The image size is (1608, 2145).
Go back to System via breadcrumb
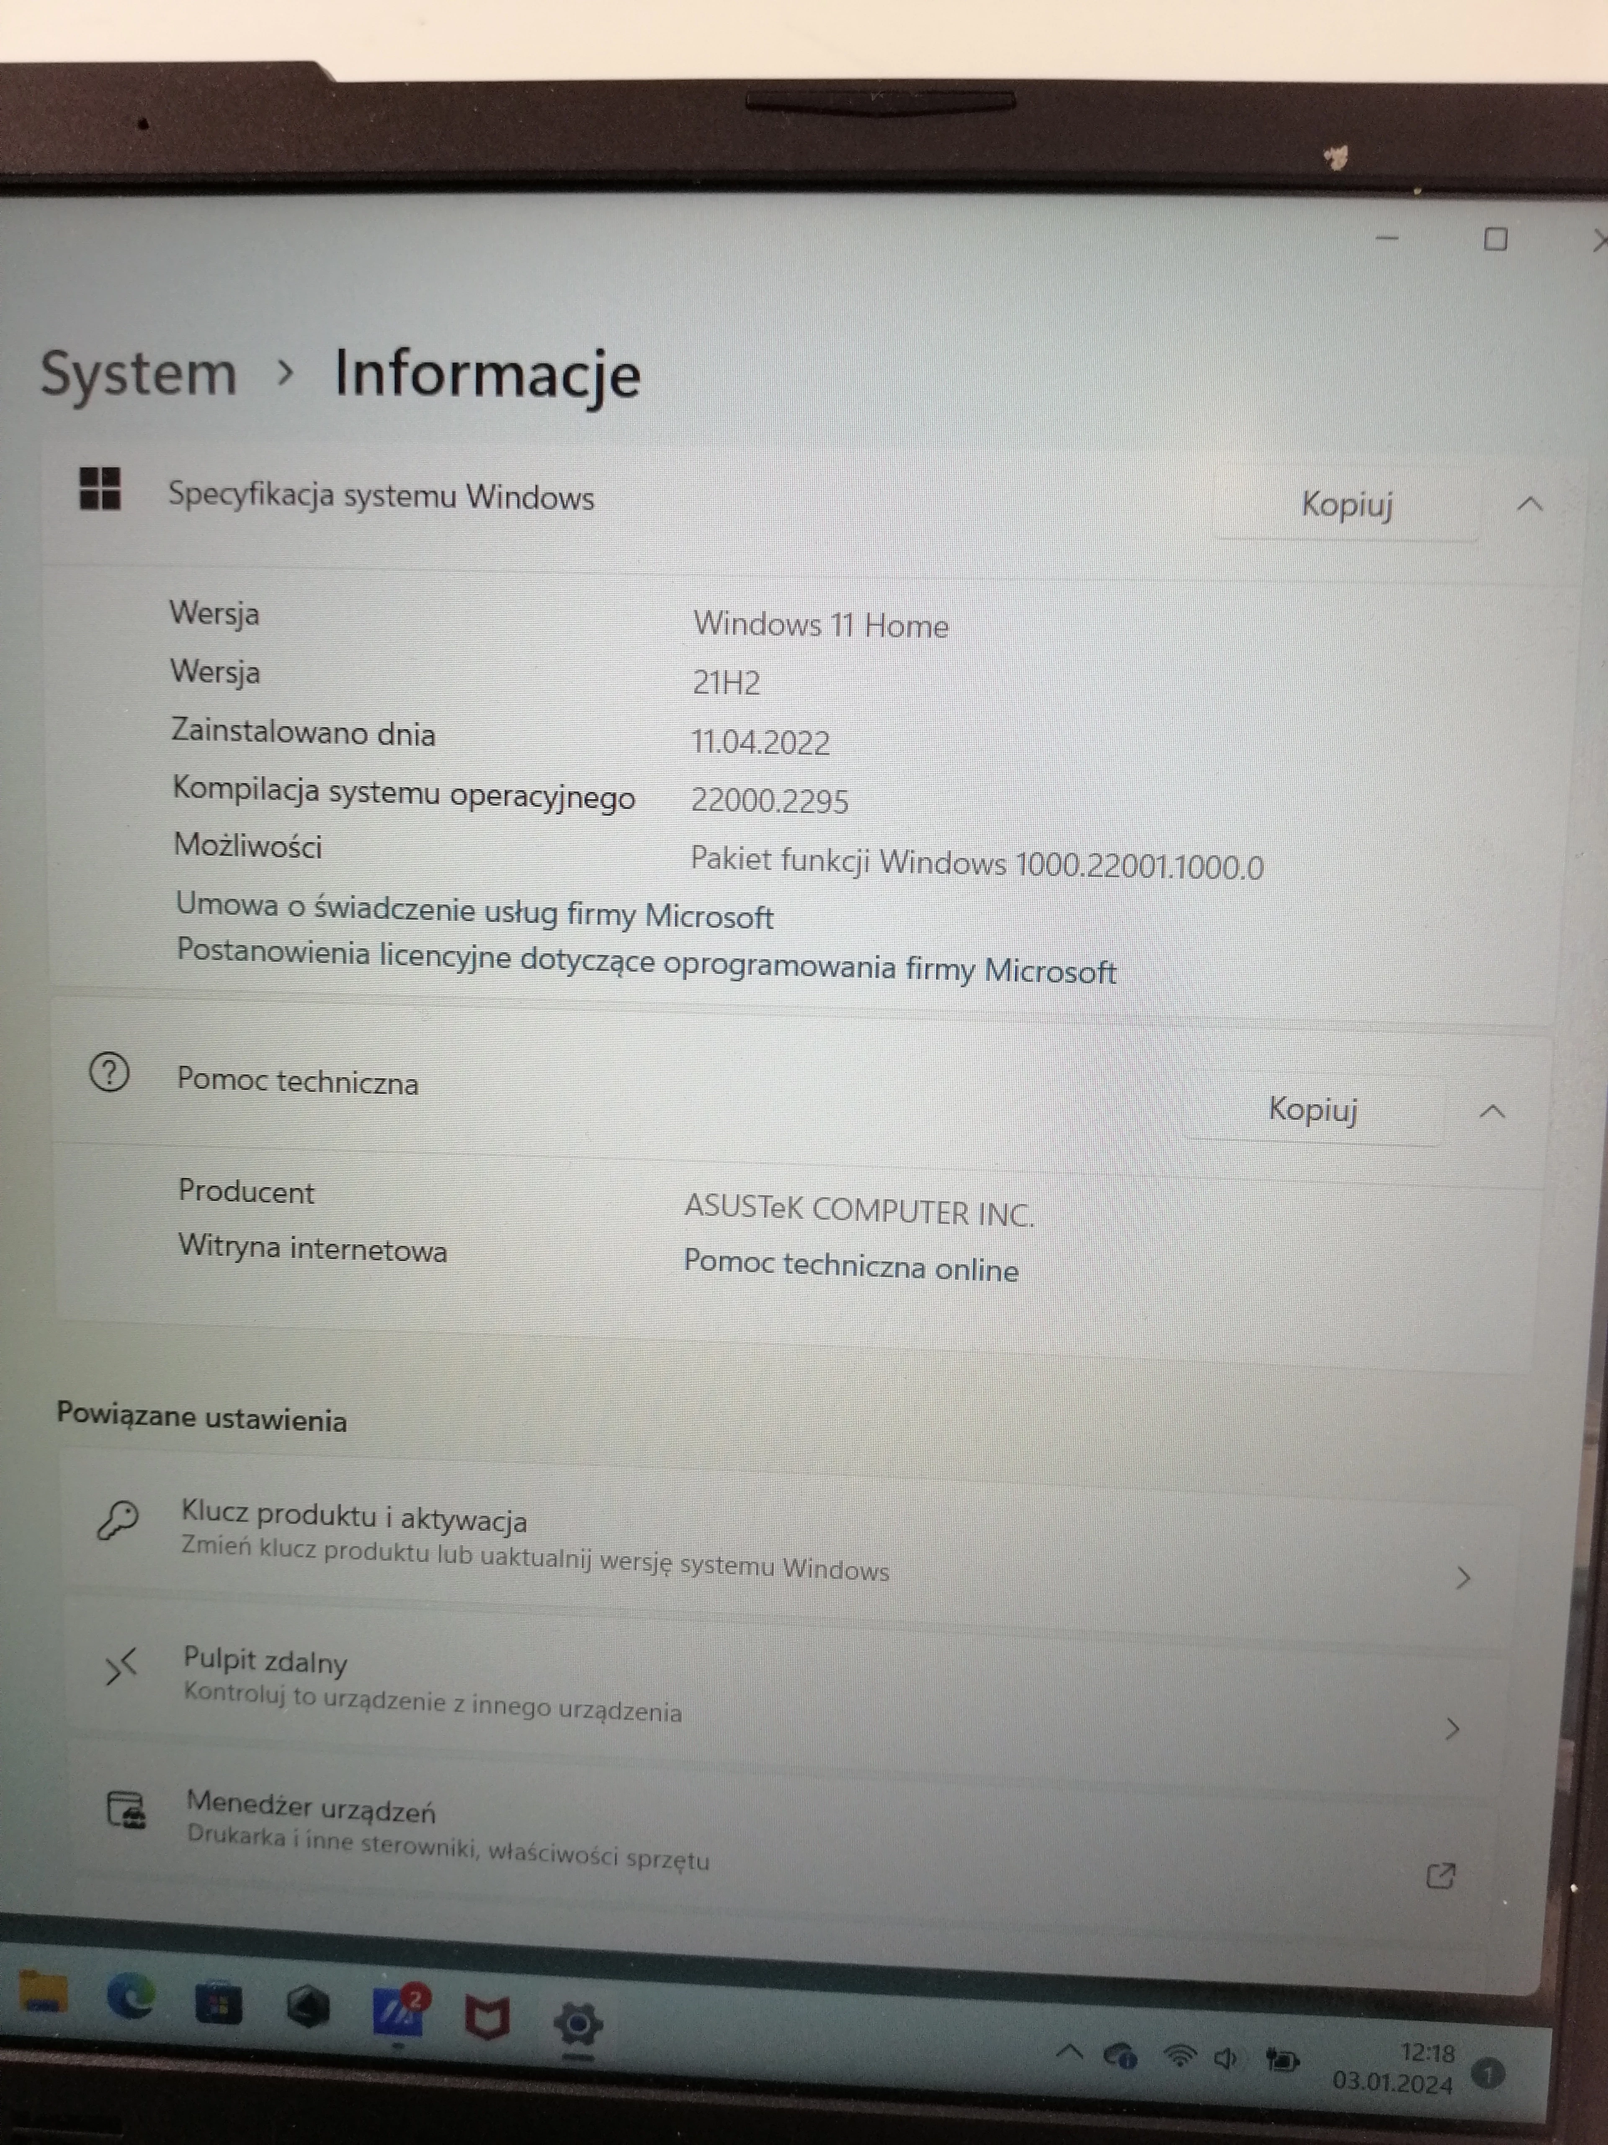coord(139,373)
